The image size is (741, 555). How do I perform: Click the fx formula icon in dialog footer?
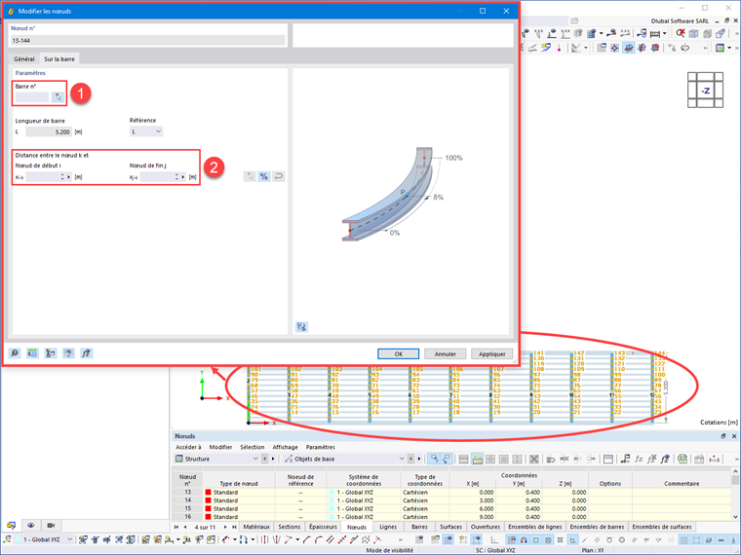(86, 353)
